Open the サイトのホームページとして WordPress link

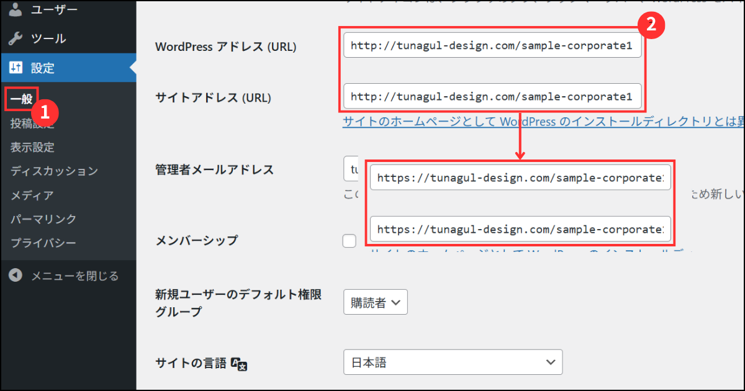tap(543, 122)
